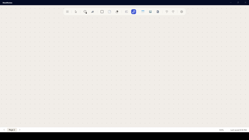Pick the highlighter pen tool

[x=92, y=12]
